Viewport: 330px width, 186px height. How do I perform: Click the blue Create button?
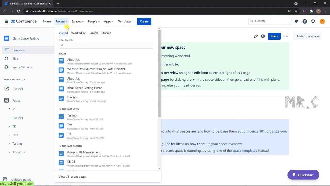pos(144,21)
